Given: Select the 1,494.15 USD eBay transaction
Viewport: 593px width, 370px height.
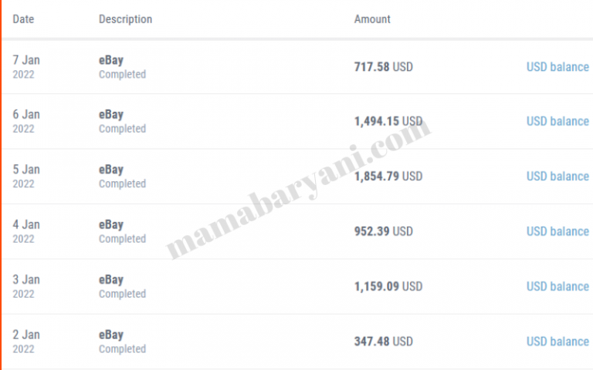Looking at the screenshot, I should click(388, 122).
